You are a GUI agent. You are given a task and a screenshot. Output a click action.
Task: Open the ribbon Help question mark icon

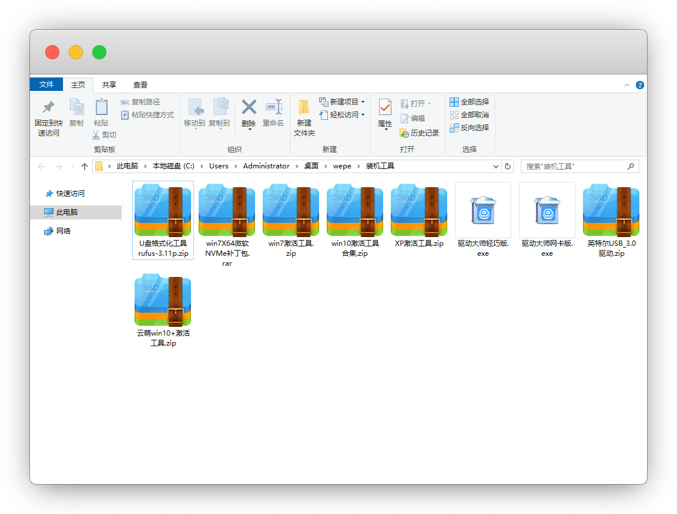[x=640, y=85]
